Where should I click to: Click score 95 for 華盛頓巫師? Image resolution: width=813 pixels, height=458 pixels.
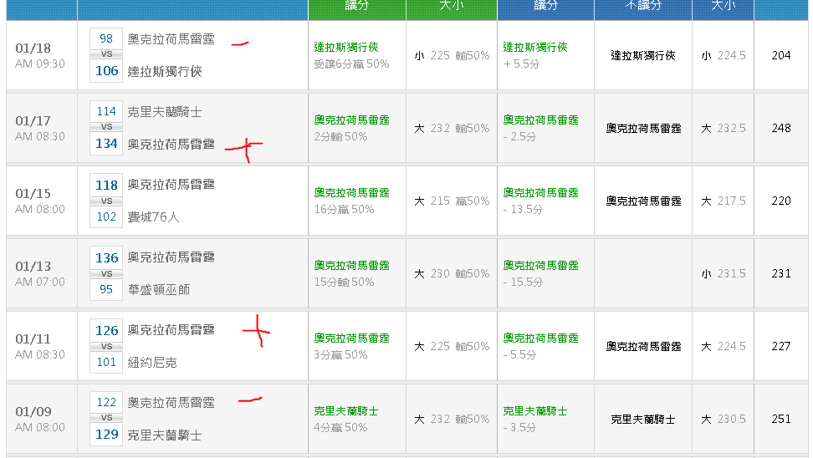(x=106, y=289)
